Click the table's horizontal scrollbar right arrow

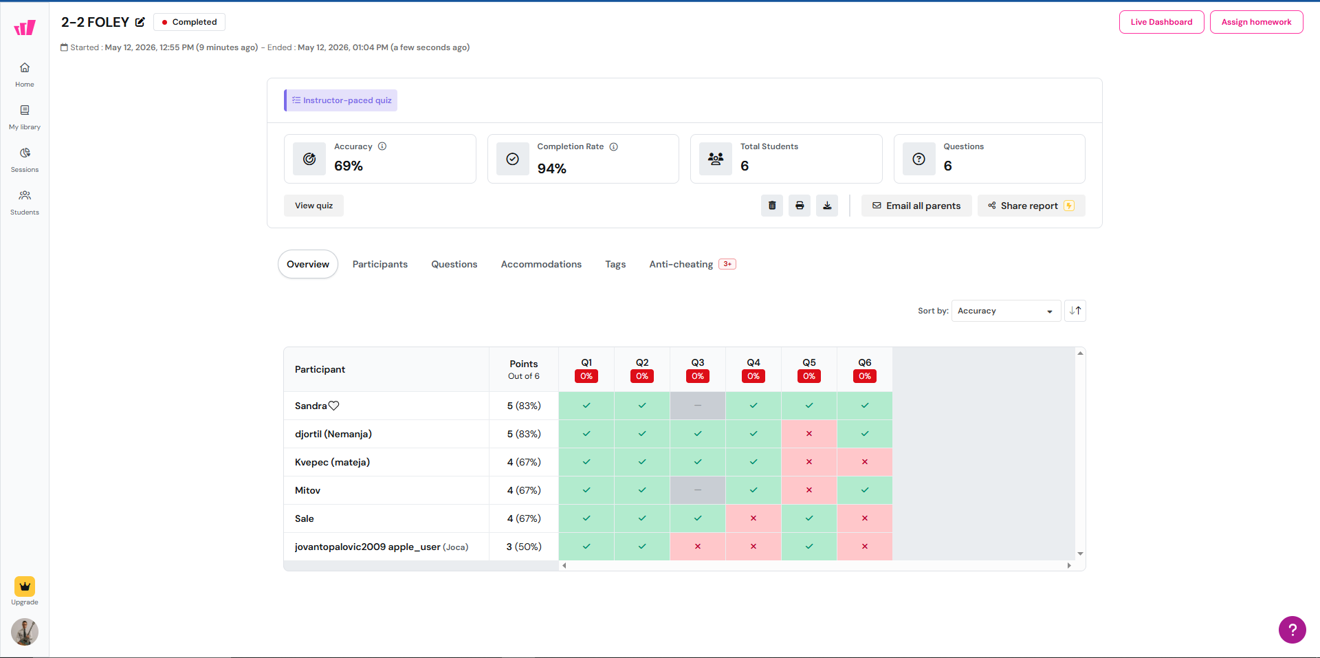1069,566
